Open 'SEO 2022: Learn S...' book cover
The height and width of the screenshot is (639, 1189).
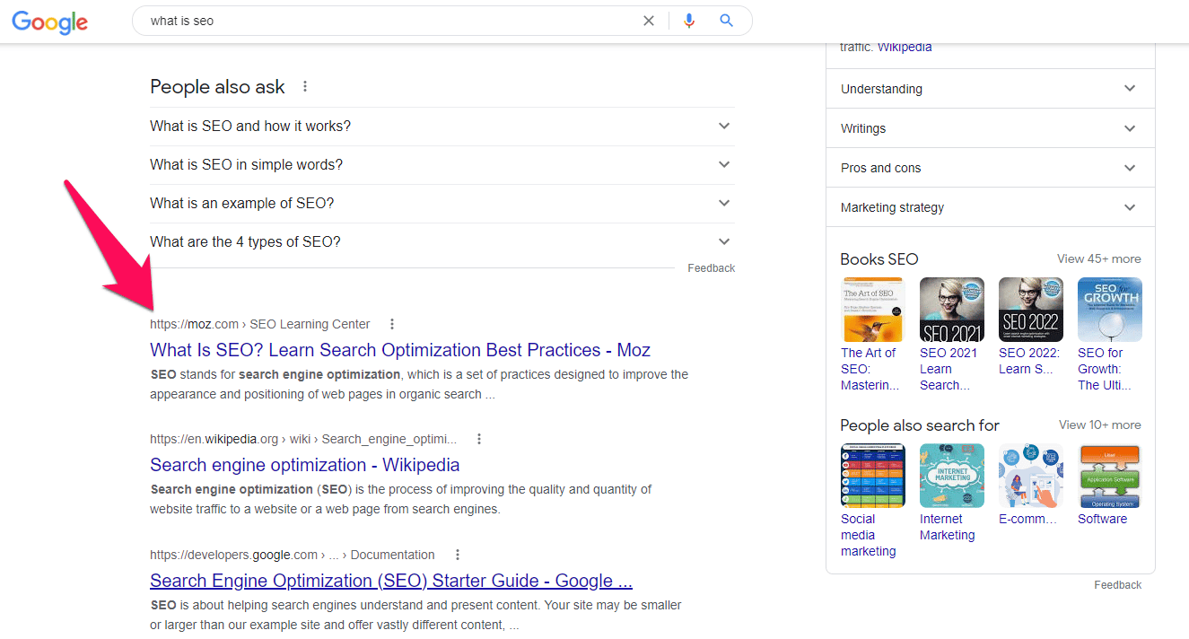click(1031, 310)
